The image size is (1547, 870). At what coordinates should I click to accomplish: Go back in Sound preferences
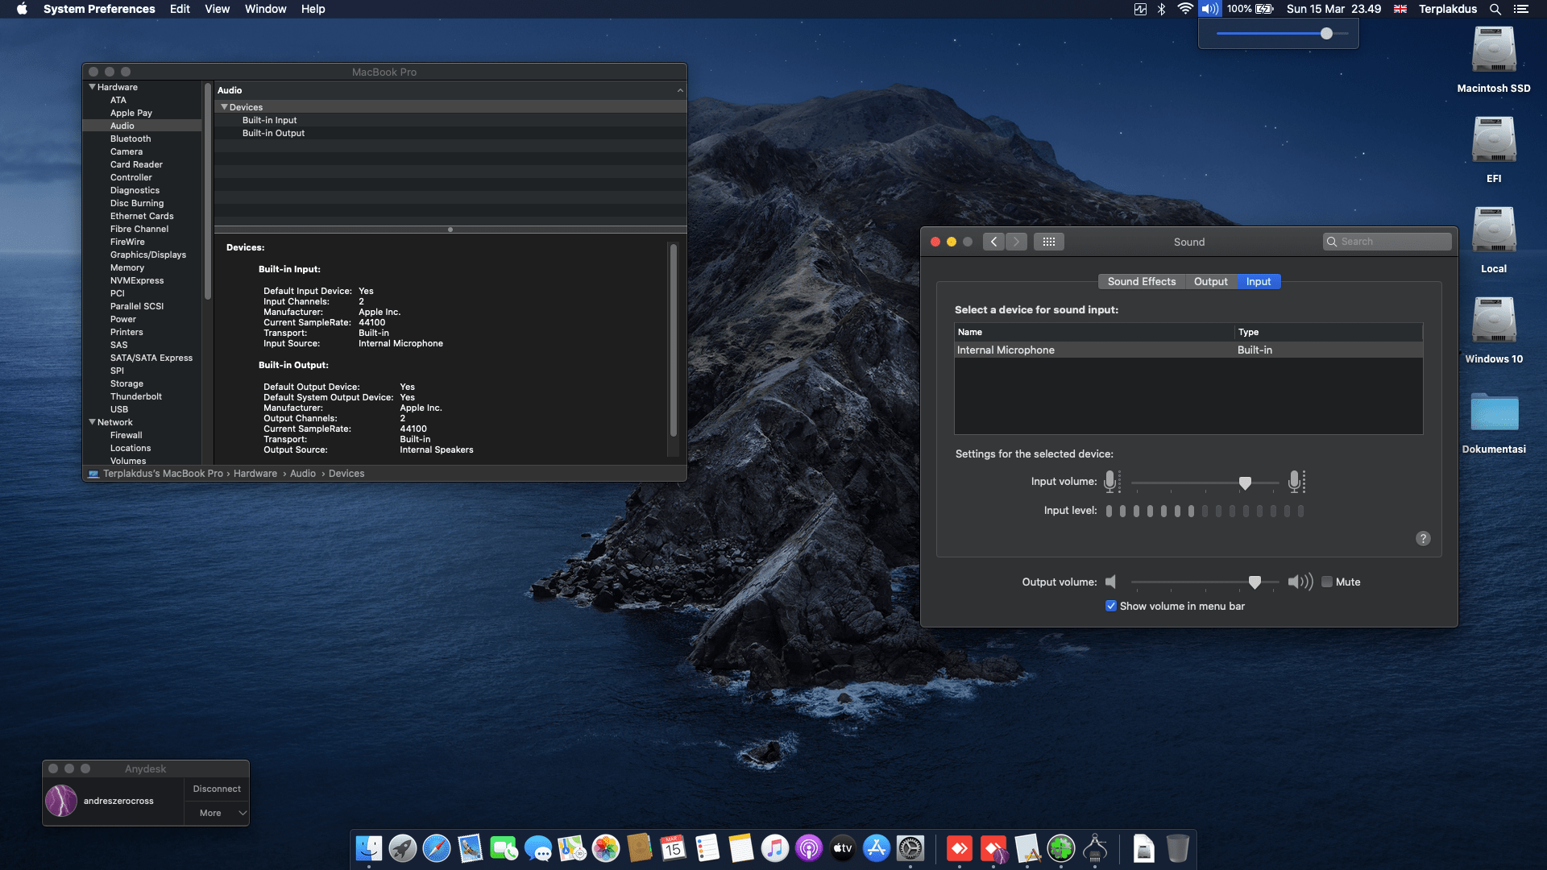click(993, 242)
